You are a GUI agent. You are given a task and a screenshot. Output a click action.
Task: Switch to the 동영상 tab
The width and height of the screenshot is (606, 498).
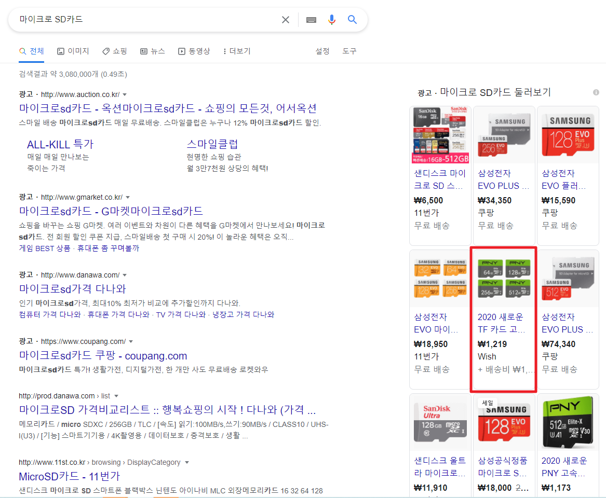[x=194, y=51]
